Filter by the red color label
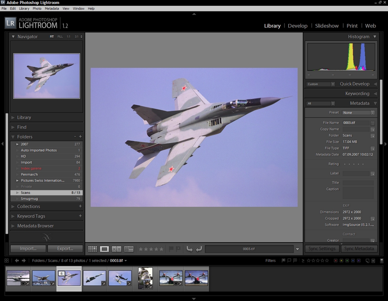 [x=335, y=261]
